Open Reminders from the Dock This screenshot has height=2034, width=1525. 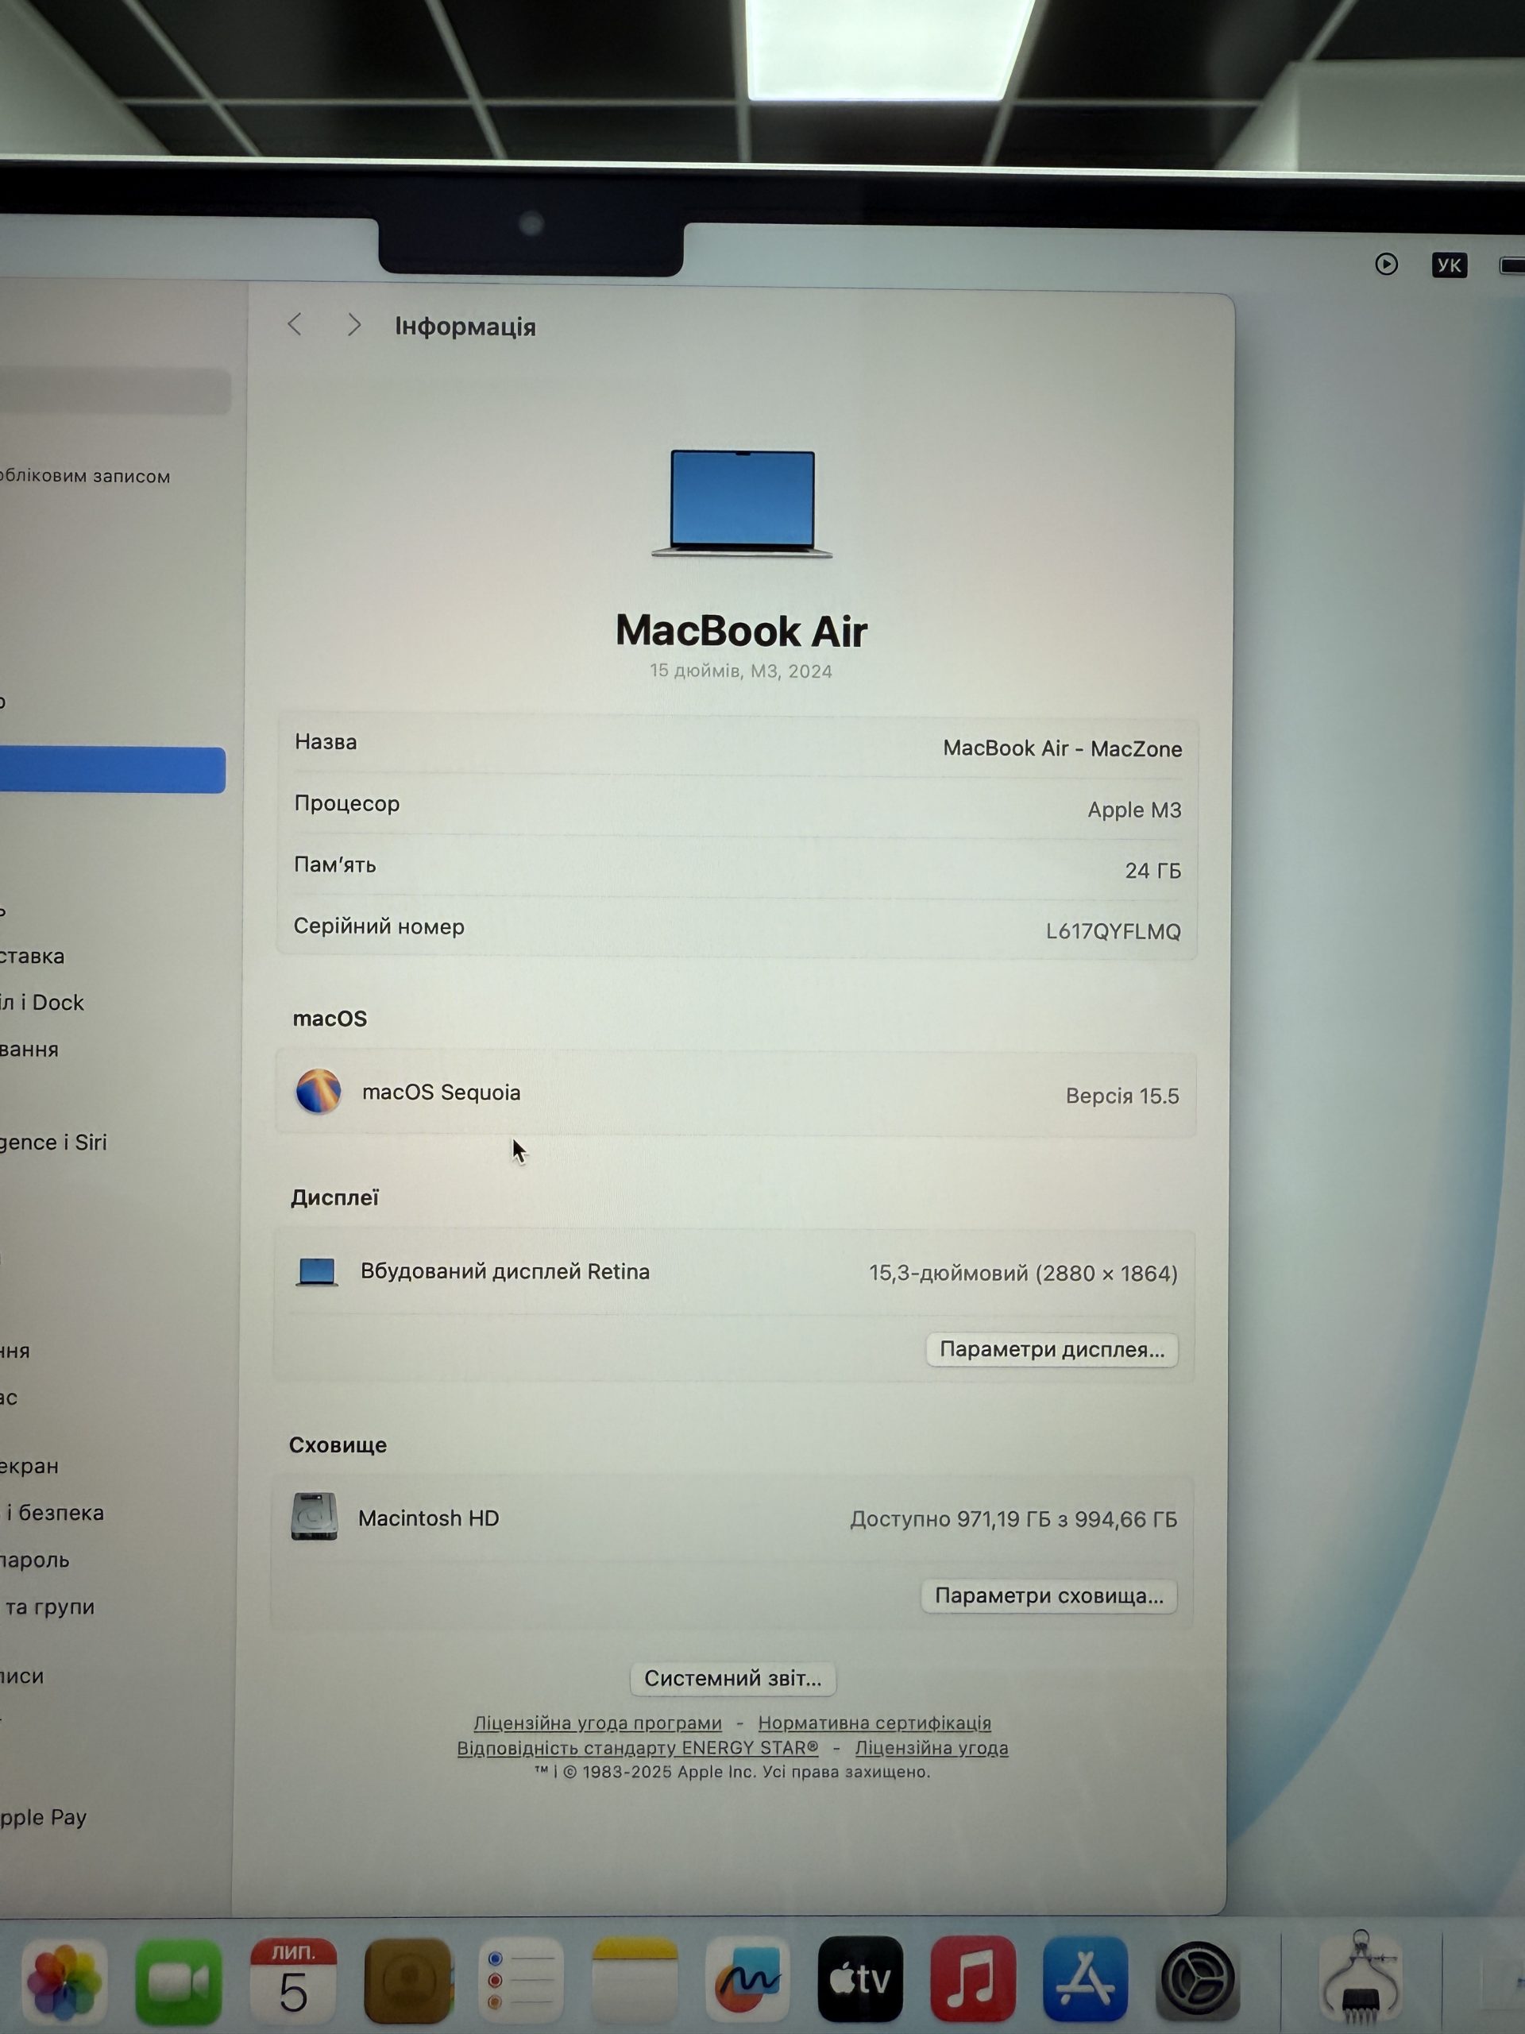(x=521, y=1979)
